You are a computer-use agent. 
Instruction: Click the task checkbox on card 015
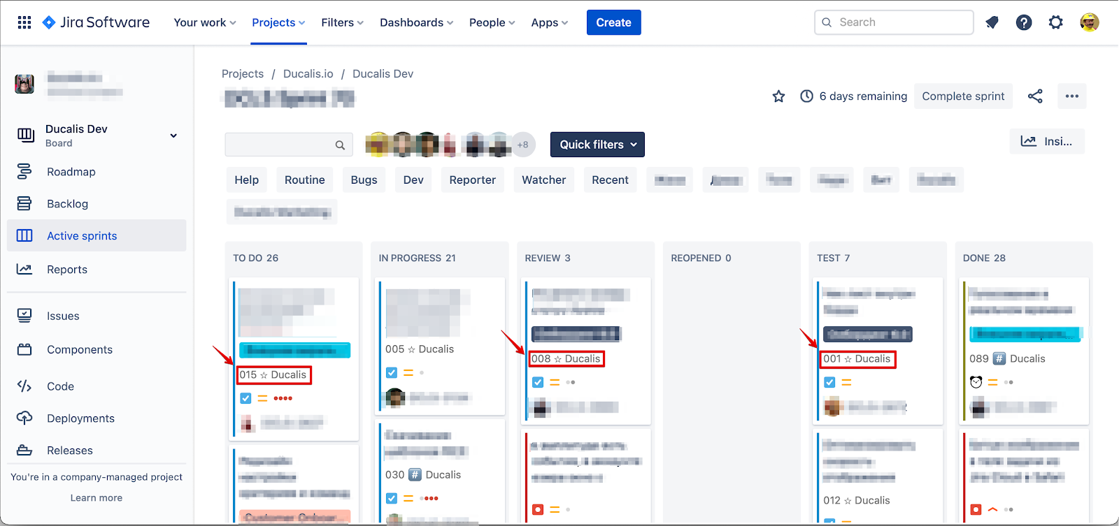pos(245,398)
